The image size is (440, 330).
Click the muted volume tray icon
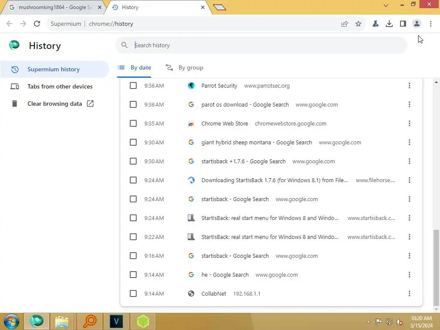400,322
